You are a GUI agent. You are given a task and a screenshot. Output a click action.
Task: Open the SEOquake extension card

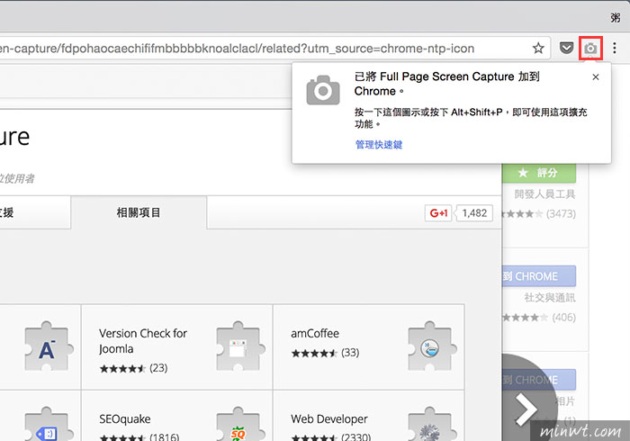176,416
